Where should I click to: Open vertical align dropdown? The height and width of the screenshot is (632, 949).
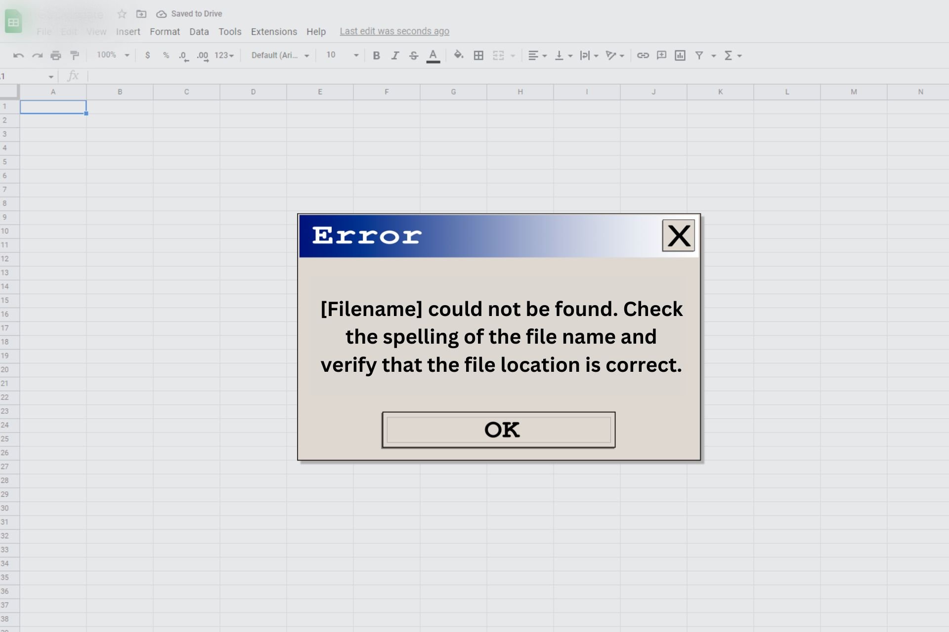point(563,55)
